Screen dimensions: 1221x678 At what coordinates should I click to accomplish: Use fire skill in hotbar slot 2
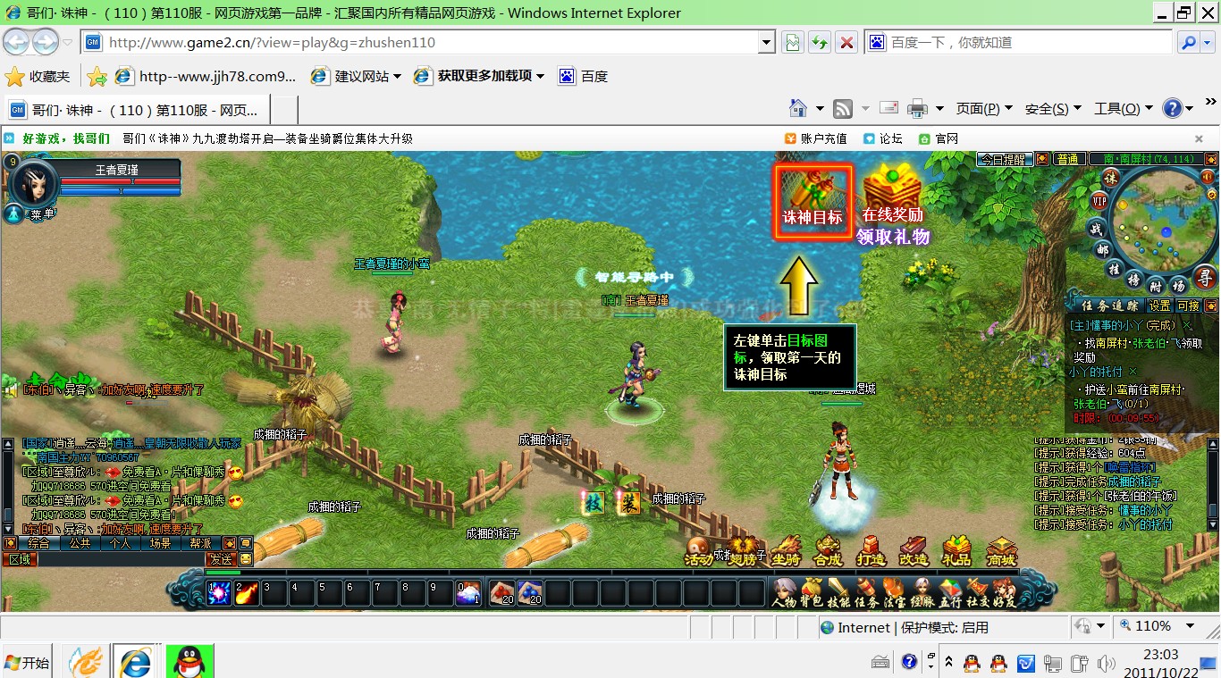247,593
